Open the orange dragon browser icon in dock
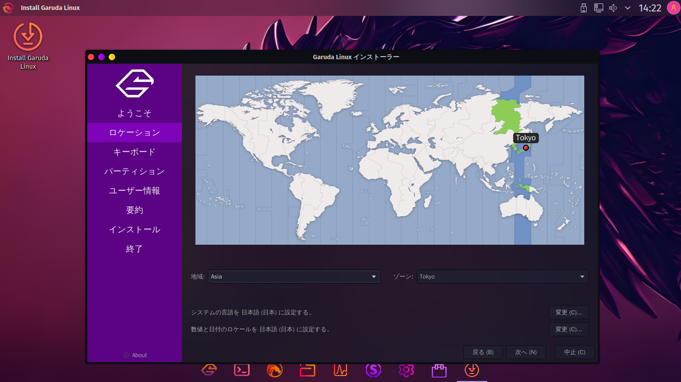 pos(275,370)
